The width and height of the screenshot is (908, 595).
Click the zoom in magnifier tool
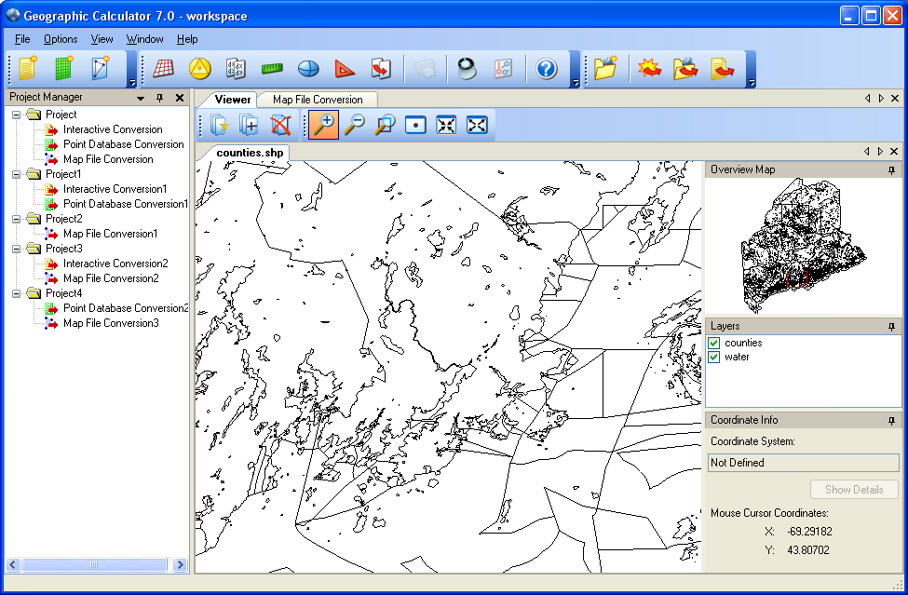pyautogui.click(x=323, y=125)
